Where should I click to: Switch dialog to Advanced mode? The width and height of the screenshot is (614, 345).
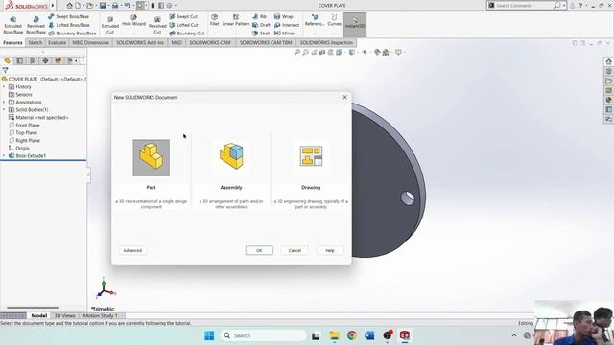(x=132, y=250)
